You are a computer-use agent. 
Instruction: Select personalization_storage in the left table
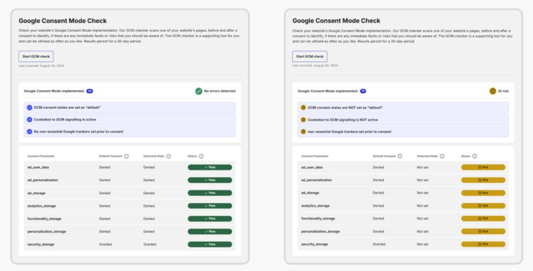coord(47,231)
